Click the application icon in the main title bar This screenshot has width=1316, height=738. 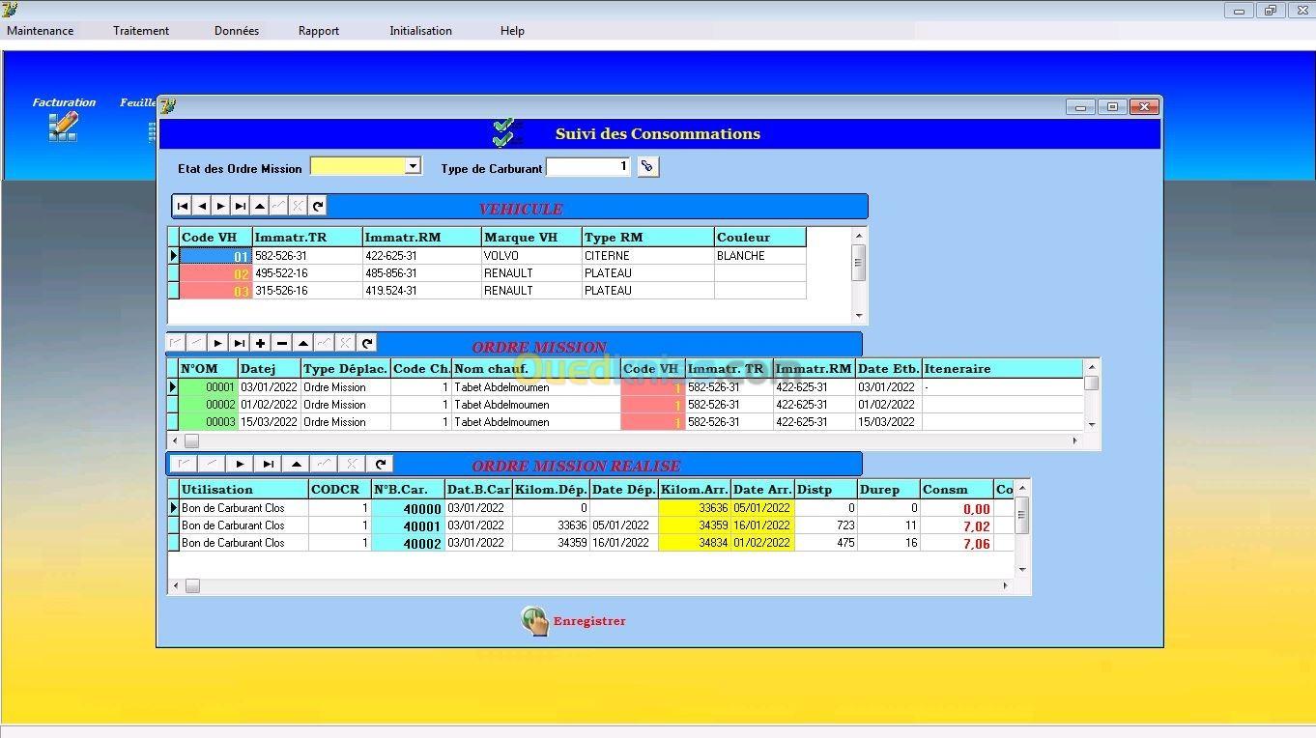click(11, 10)
